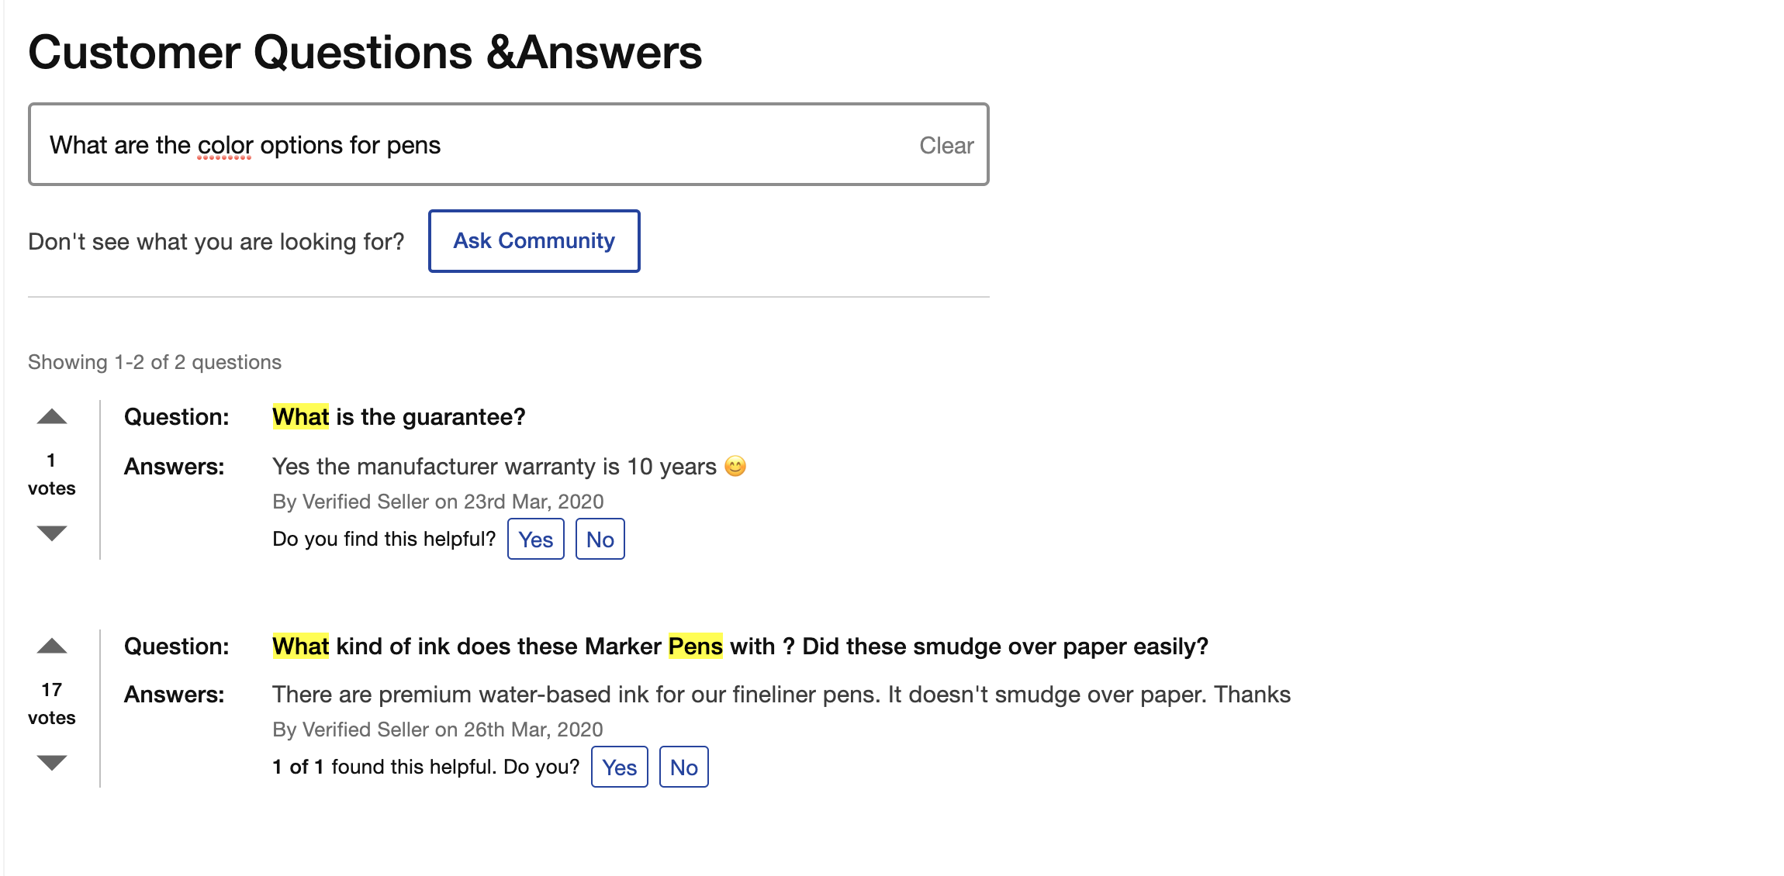
Task: Open the "What is the guarantee?" question
Action: click(399, 417)
